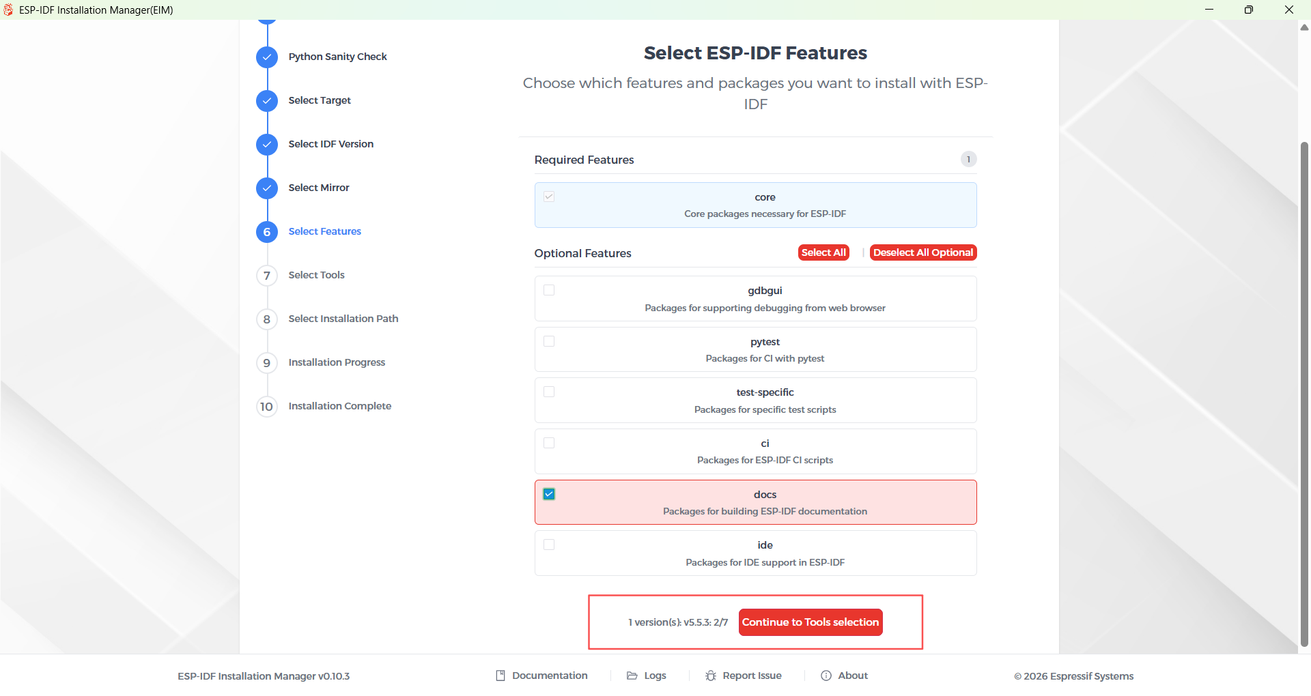Screen dimensions: 1311x696
Task: Open the About link
Action: tap(853, 676)
